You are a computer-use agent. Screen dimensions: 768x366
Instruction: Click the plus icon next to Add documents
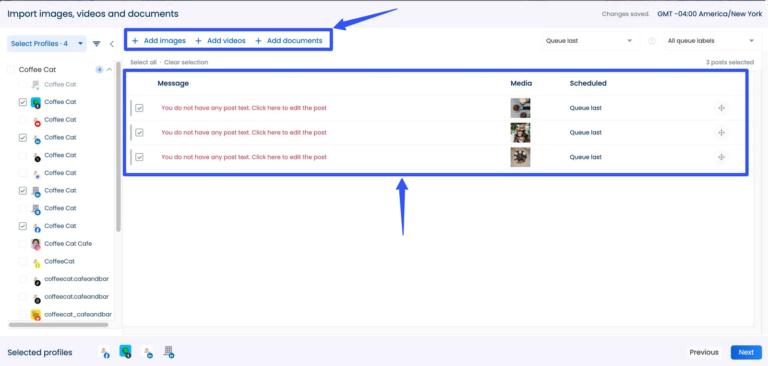coord(258,41)
